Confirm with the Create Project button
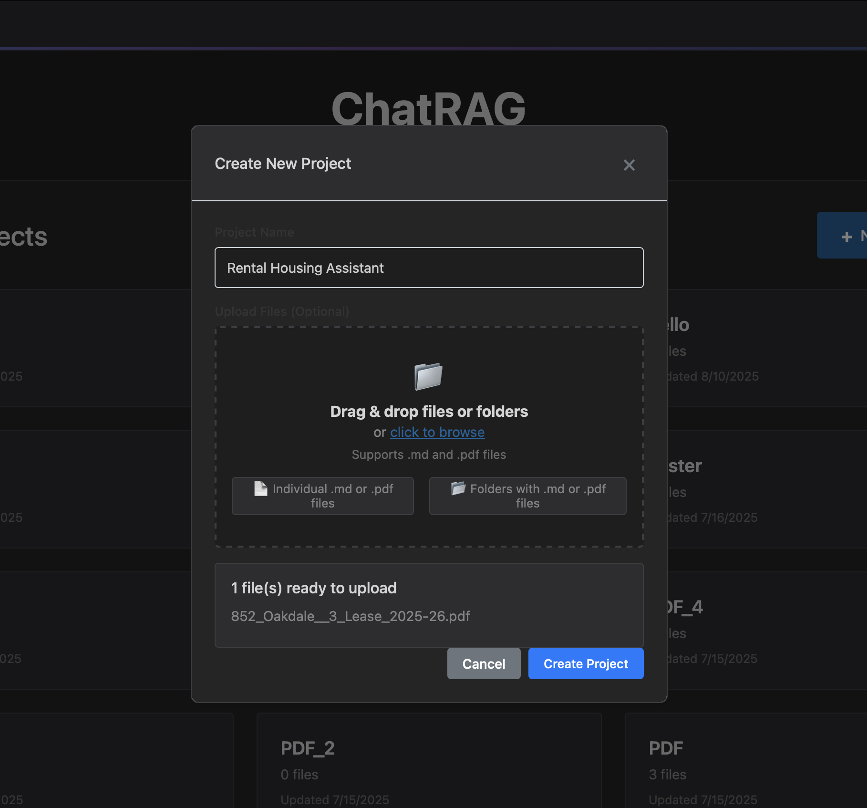Viewport: 867px width, 808px height. click(x=586, y=663)
